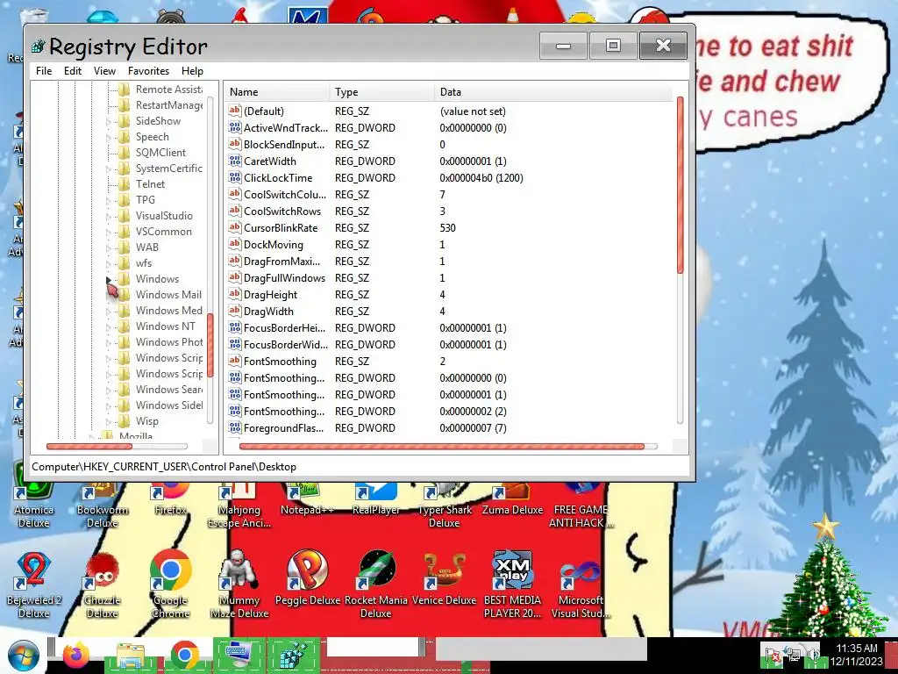This screenshot has width=898, height=674.
Task: Launch Google Chrome from the taskbar
Action: (x=184, y=655)
